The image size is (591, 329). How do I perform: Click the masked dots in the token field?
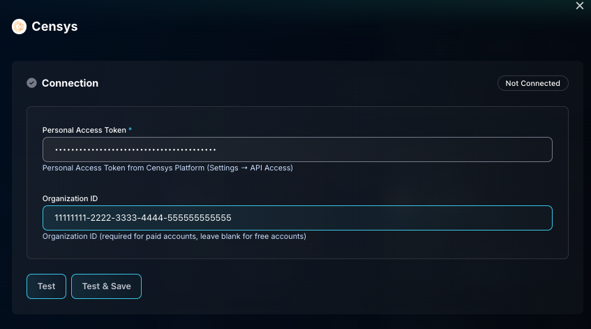pos(135,149)
